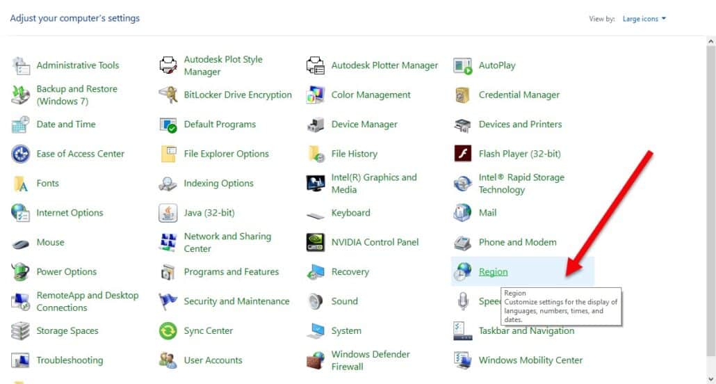Click the Region globe clock icon
The width and height of the screenshot is (716, 384).
click(x=463, y=272)
